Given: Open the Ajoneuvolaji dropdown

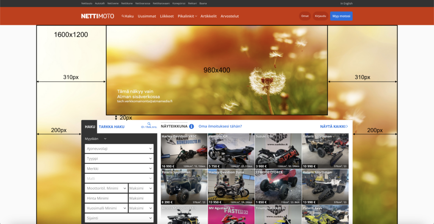Looking at the screenshot, I should coord(119,149).
